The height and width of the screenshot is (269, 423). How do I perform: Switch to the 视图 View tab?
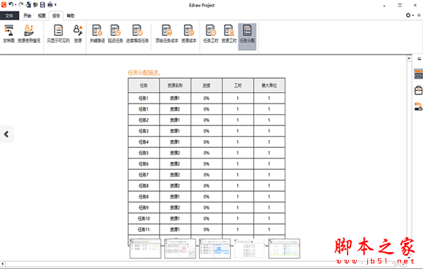tap(42, 15)
